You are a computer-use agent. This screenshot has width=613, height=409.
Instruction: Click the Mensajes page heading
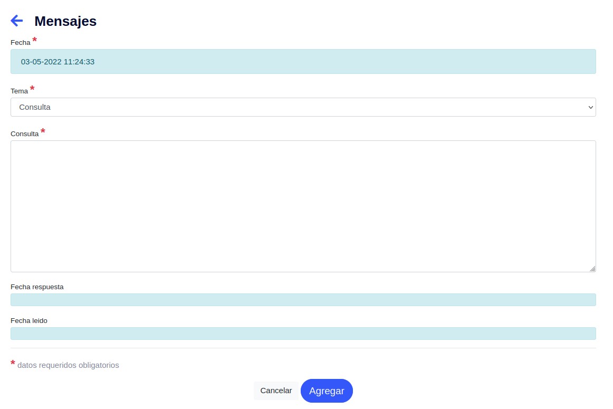coord(65,21)
